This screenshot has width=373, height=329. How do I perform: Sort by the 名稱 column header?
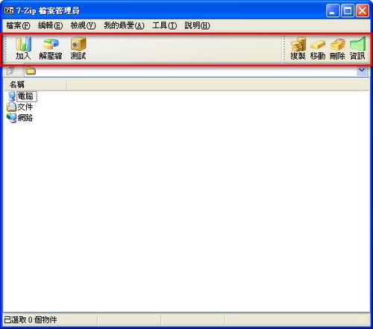[35, 84]
